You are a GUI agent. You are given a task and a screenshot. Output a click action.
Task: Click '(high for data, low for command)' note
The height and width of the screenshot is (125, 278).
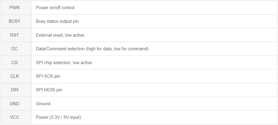(117, 49)
